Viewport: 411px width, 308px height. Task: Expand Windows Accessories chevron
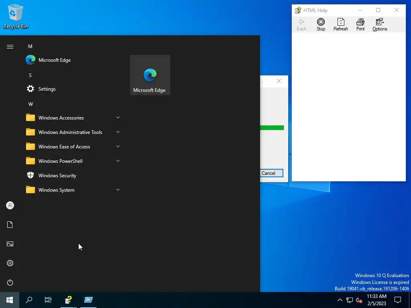(x=118, y=118)
